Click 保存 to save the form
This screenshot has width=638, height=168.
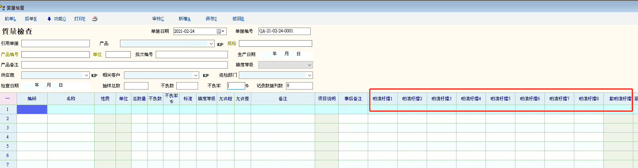pyautogui.click(x=211, y=19)
